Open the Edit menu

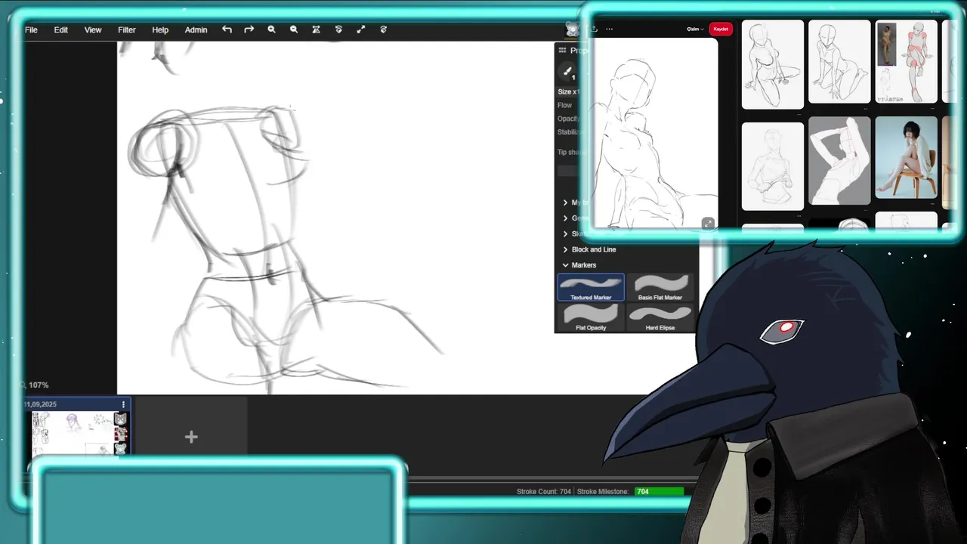coord(61,29)
